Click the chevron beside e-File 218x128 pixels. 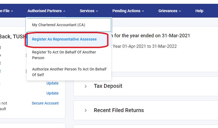pyautogui.click(x=12, y=11)
